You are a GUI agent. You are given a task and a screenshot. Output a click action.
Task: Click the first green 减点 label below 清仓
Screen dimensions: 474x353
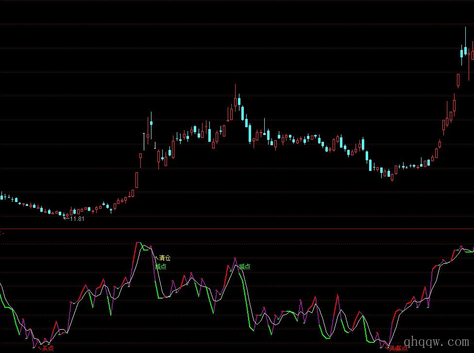tap(161, 267)
